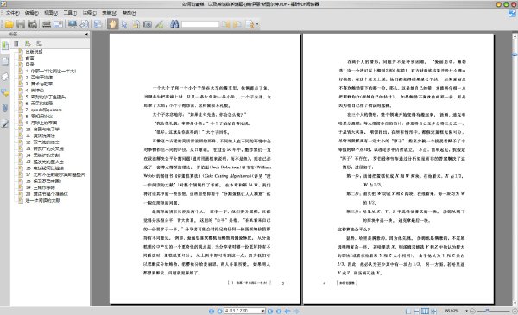Viewport: 518px width, 315px height.
Task: Click the clipboard copy-text tool icon
Action: pos(136,24)
